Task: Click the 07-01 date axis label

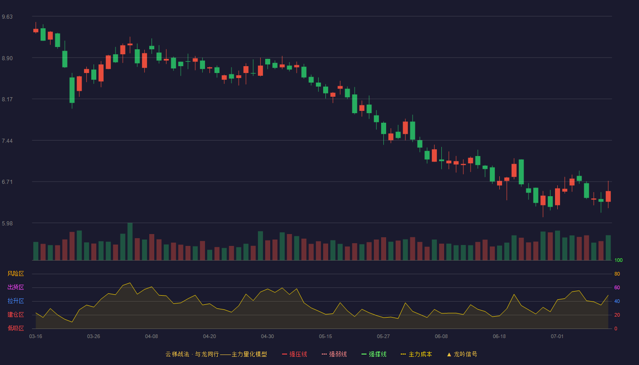Action: pos(557,336)
